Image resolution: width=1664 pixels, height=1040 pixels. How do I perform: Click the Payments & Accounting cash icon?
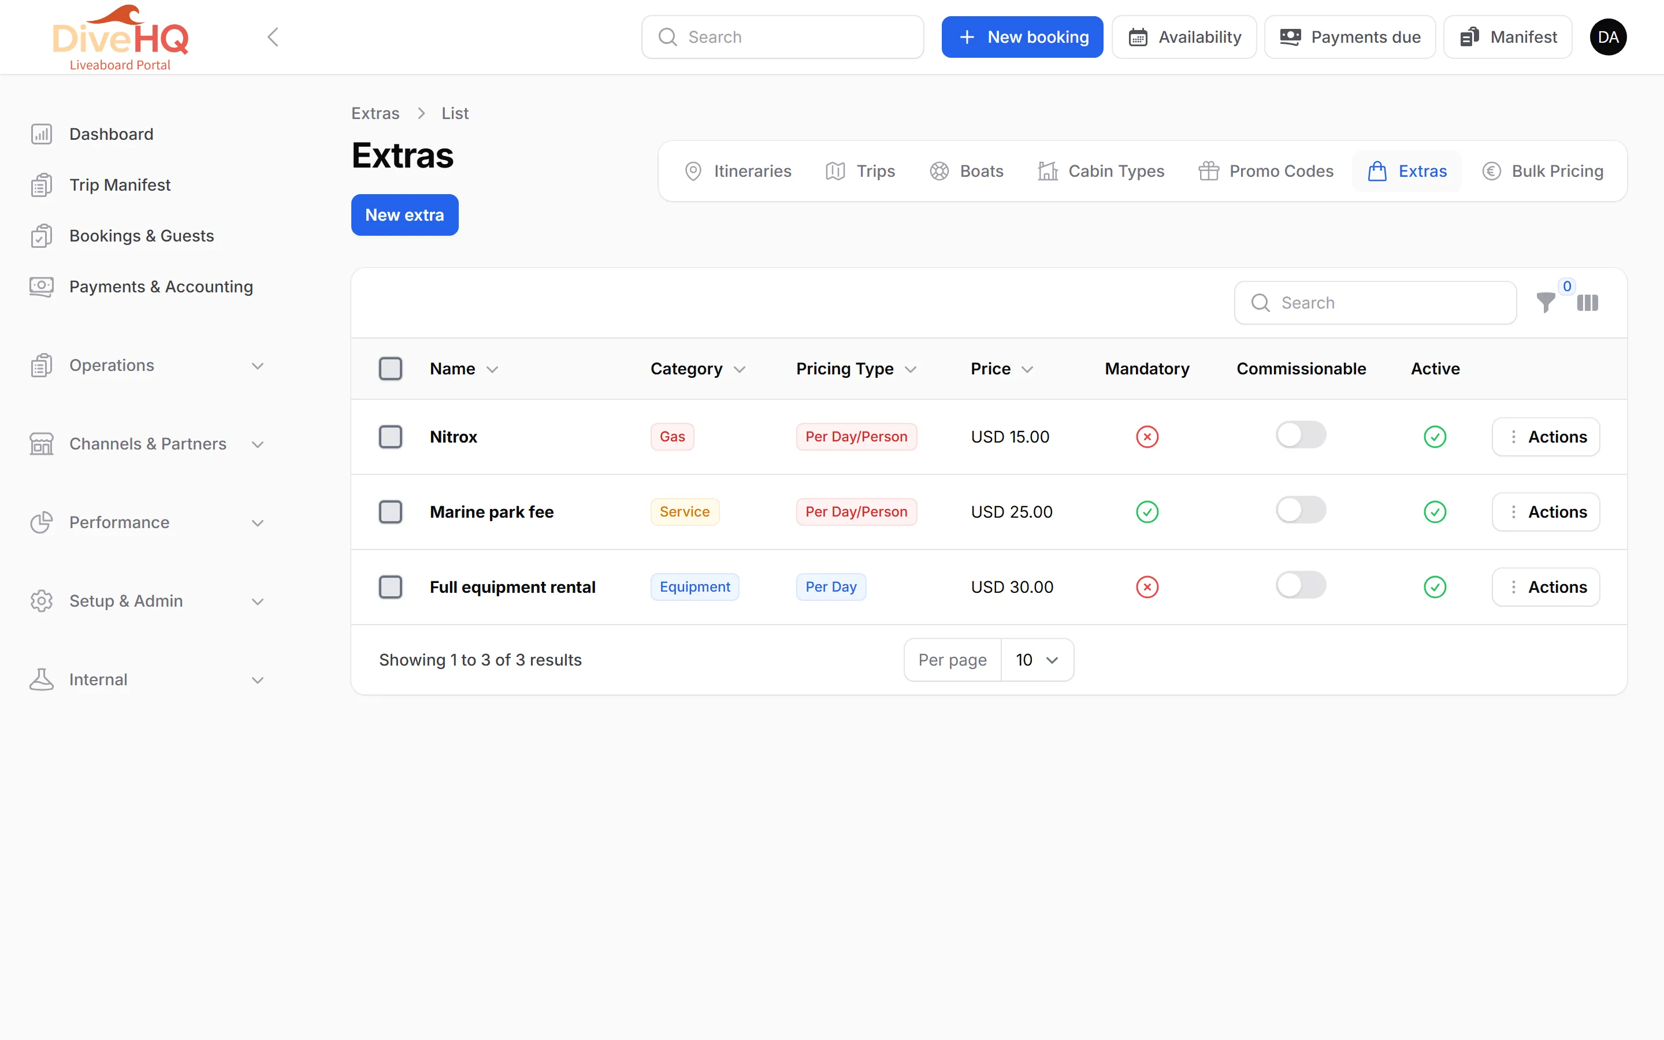41,287
